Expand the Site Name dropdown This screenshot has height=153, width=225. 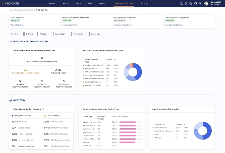pos(16,34)
